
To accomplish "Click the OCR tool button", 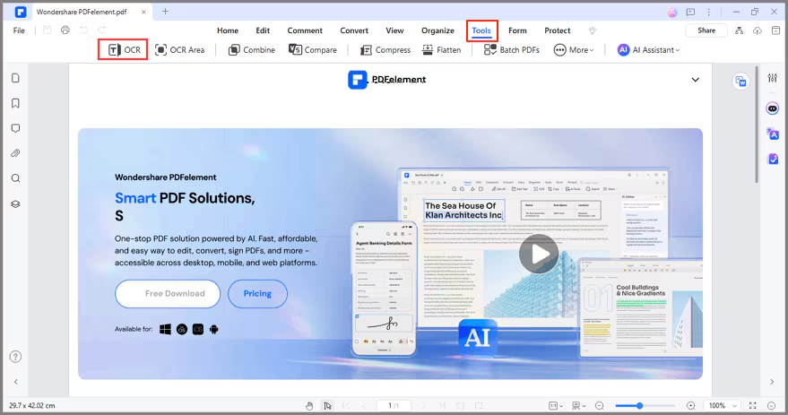I will (124, 49).
